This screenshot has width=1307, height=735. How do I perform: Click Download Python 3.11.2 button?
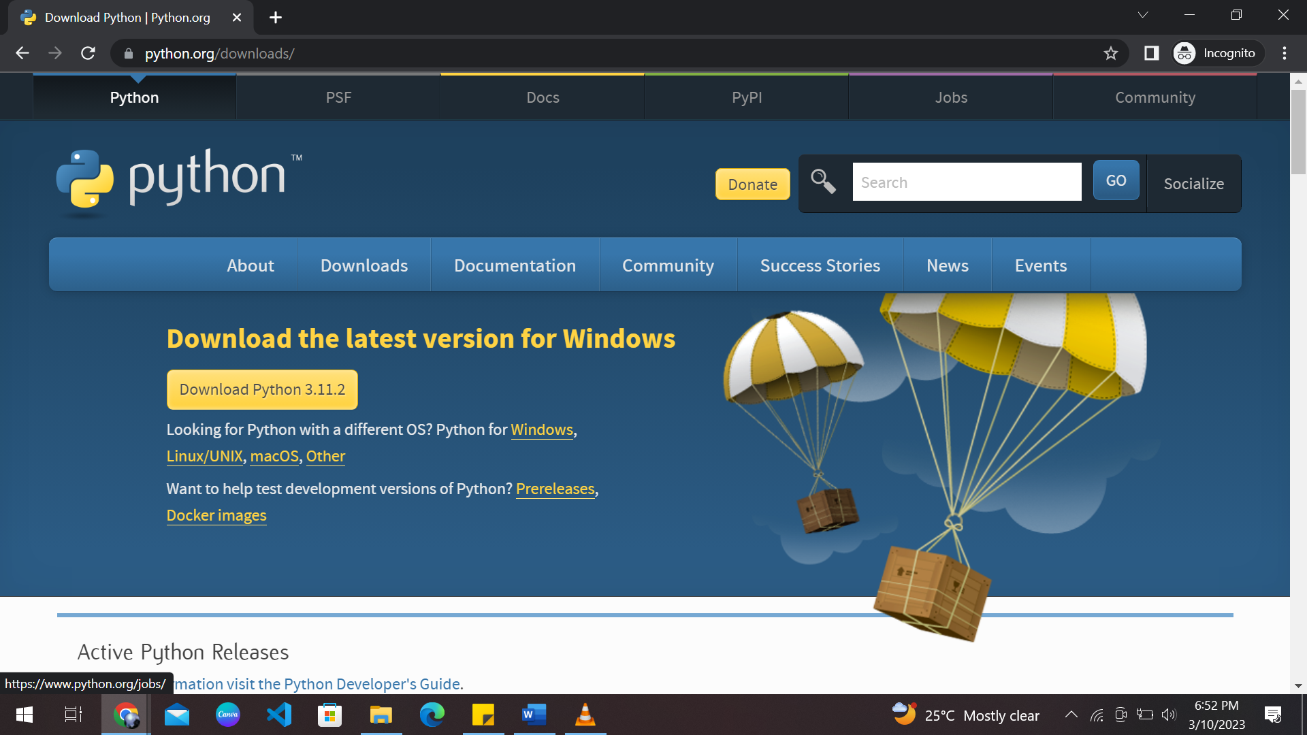pos(262,389)
